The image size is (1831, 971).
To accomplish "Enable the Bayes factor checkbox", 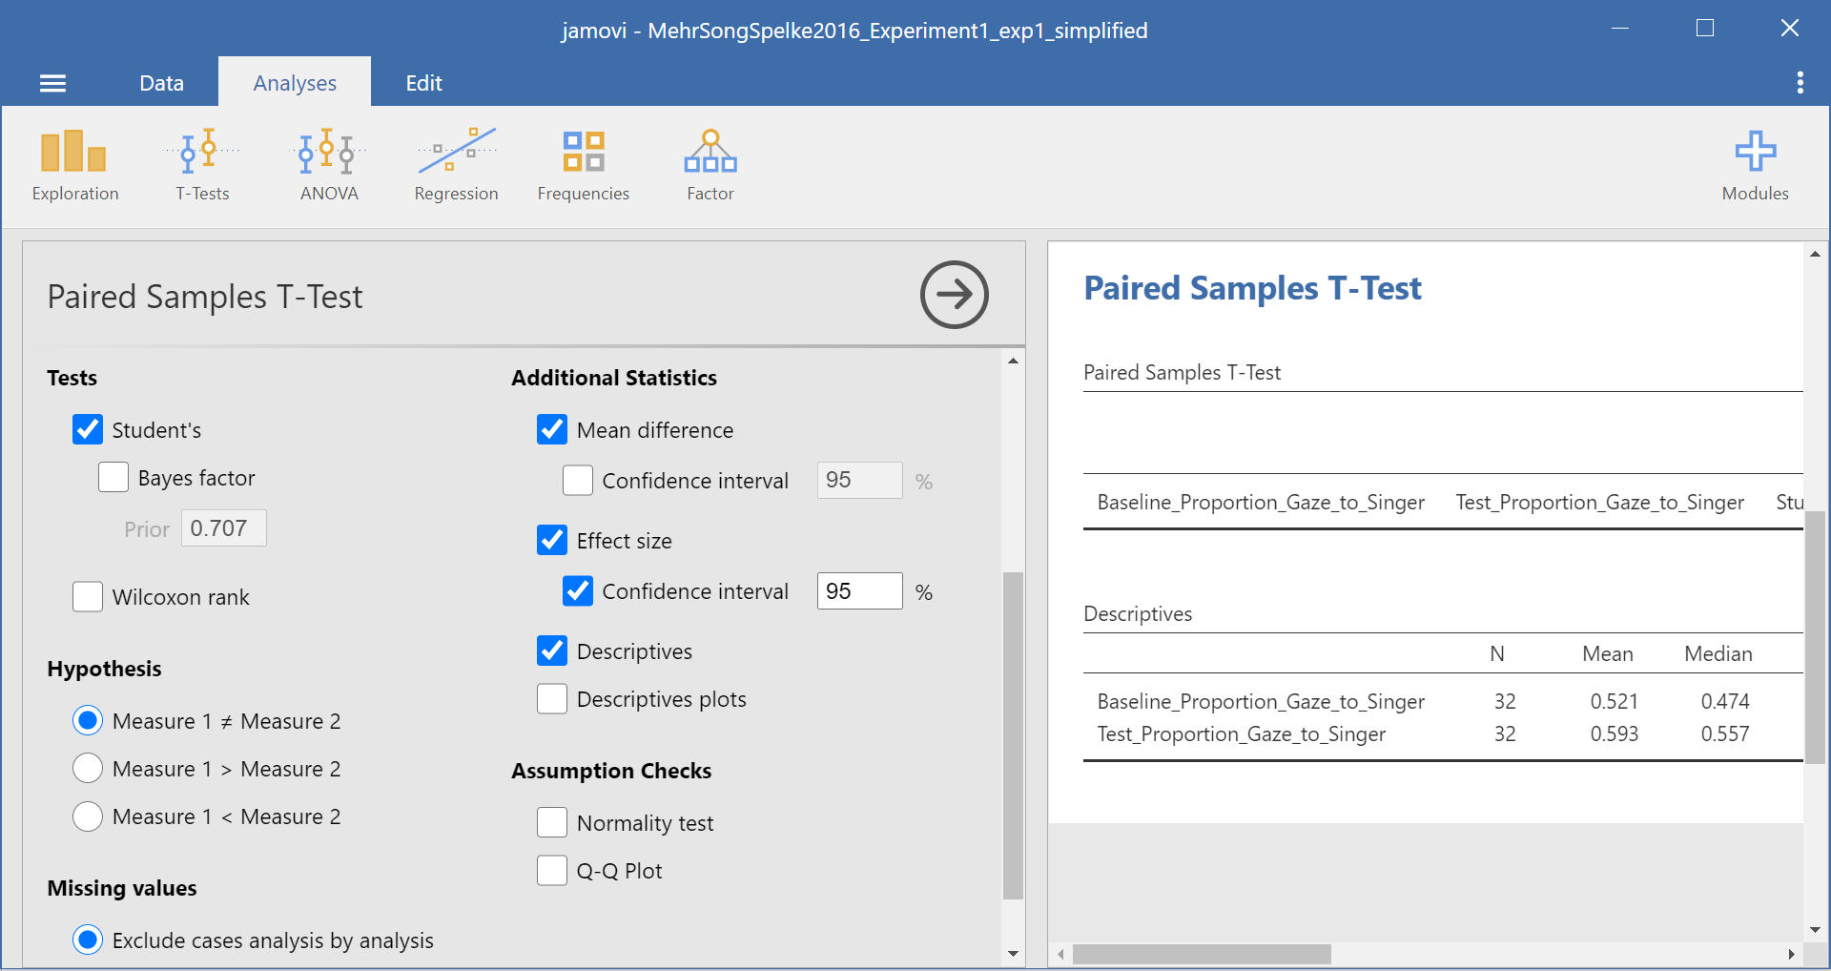I will pos(113,477).
